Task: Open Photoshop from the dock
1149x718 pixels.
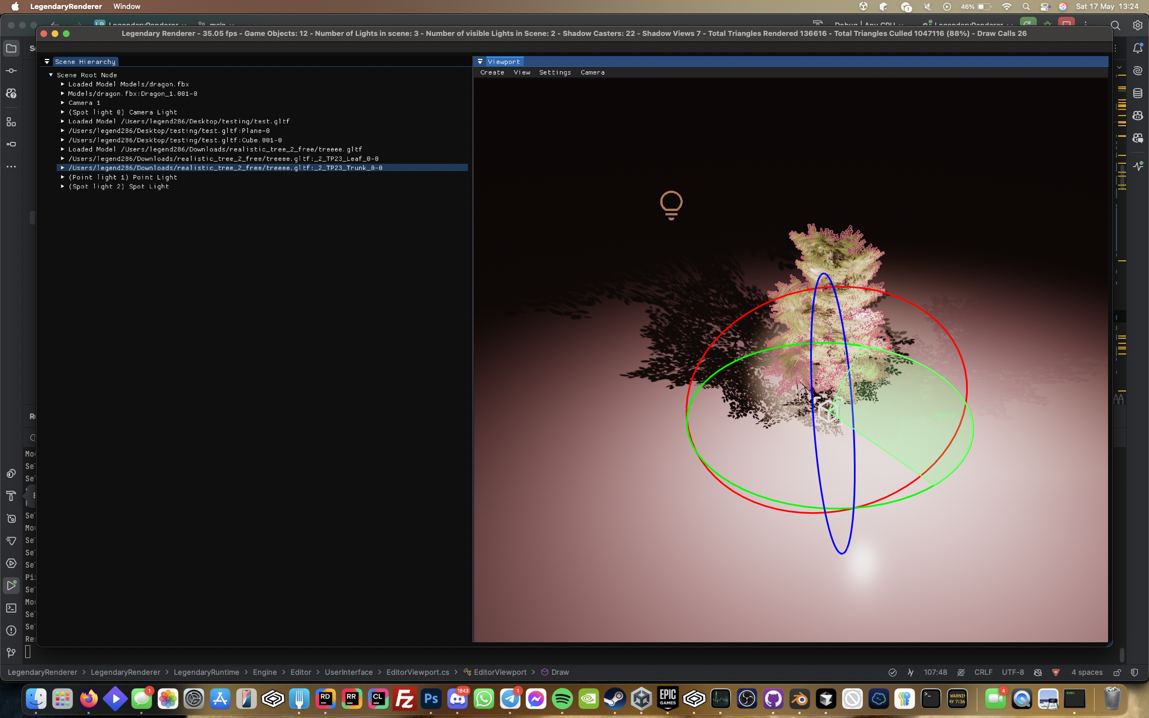Action: click(431, 699)
